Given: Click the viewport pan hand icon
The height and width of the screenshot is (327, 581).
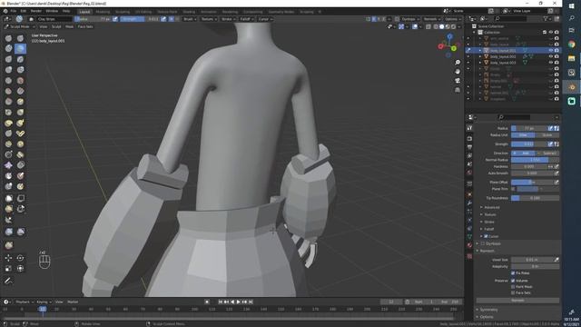Looking at the screenshot, I should (x=458, y=71).
